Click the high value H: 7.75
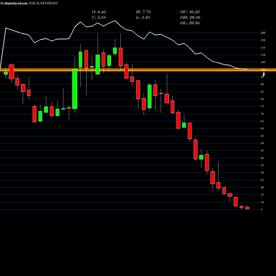 pos(144,12)
